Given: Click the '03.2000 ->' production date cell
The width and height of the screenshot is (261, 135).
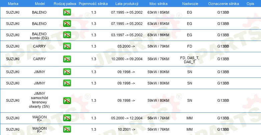Looking at the screenshot, I should click(x=126, y=46).
